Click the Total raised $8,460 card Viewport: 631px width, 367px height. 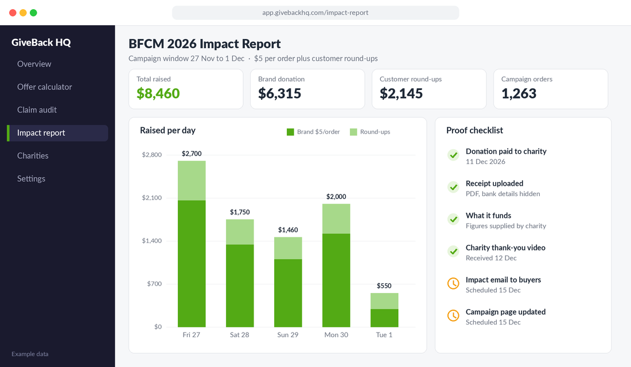186,89
